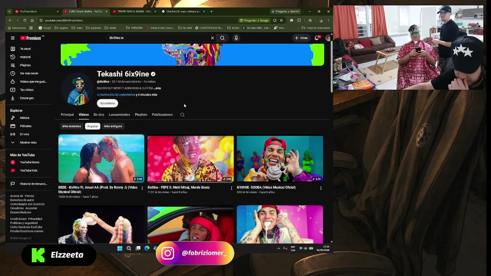Screen dimensions: 491x276
Task: Show hidden system tray icons
Action: click(x=278, y=248)
